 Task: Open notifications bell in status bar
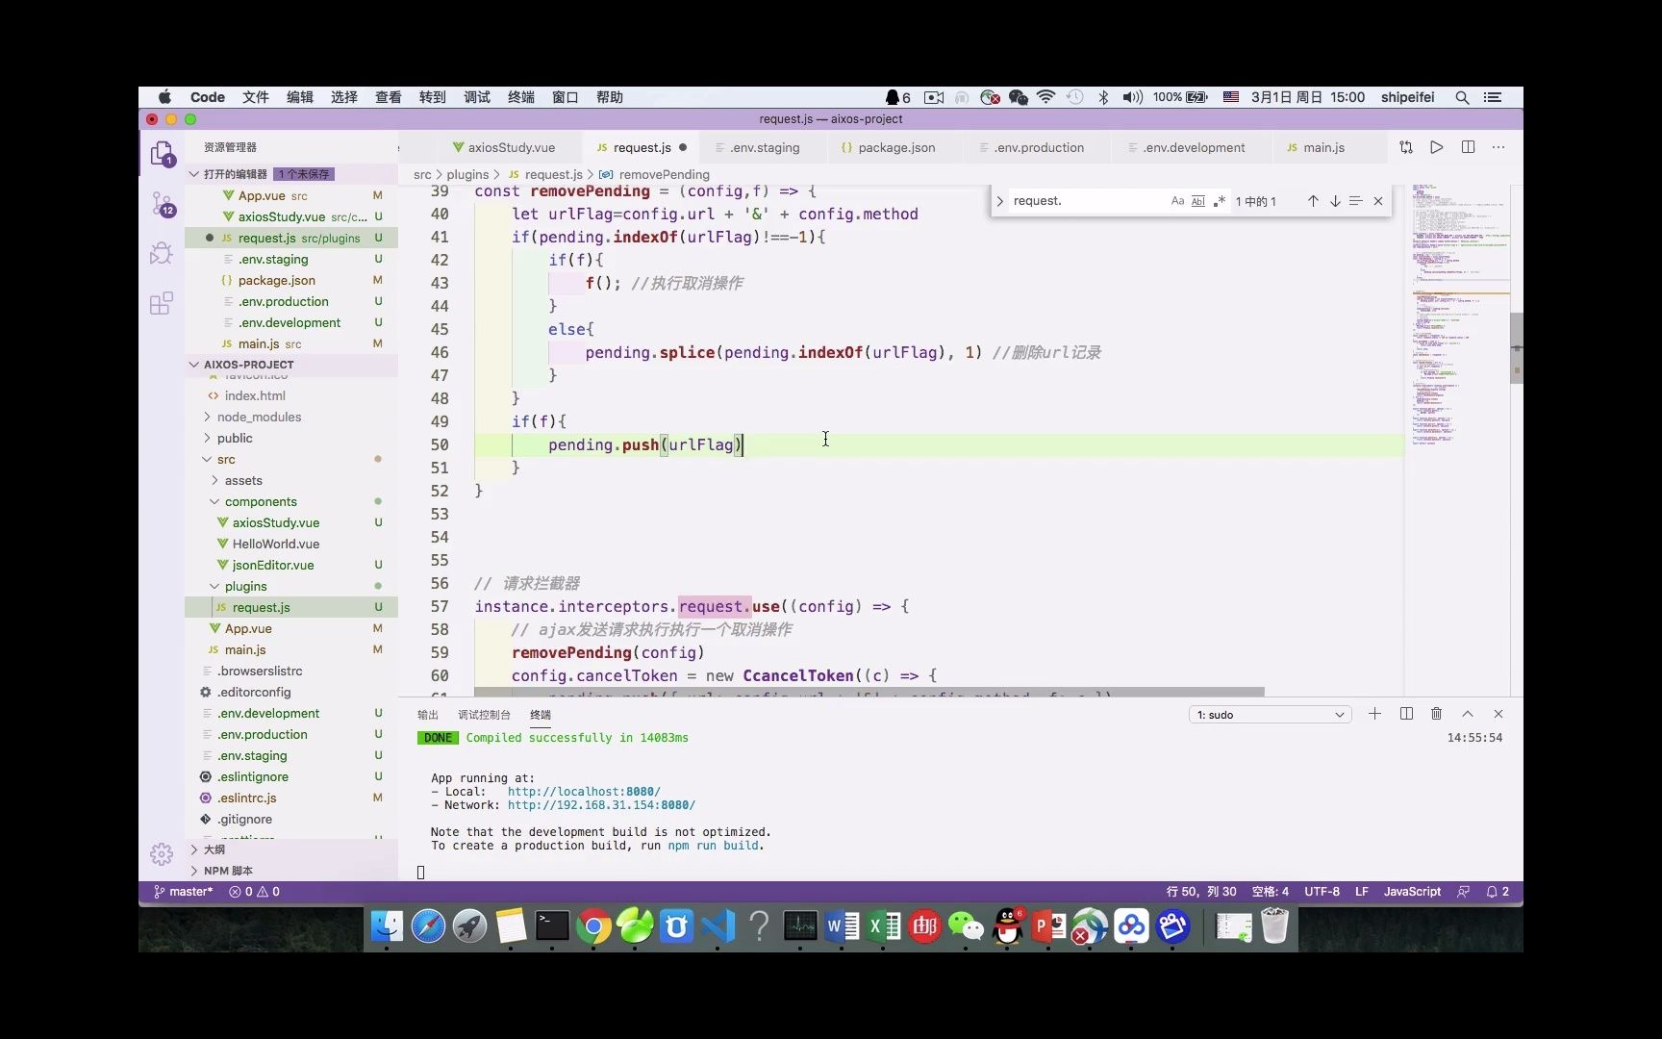point(1498,892)
